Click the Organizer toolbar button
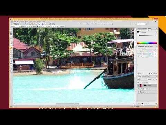Image resolution: width=166 pixels, height=125 pixels. click(45, 24)
